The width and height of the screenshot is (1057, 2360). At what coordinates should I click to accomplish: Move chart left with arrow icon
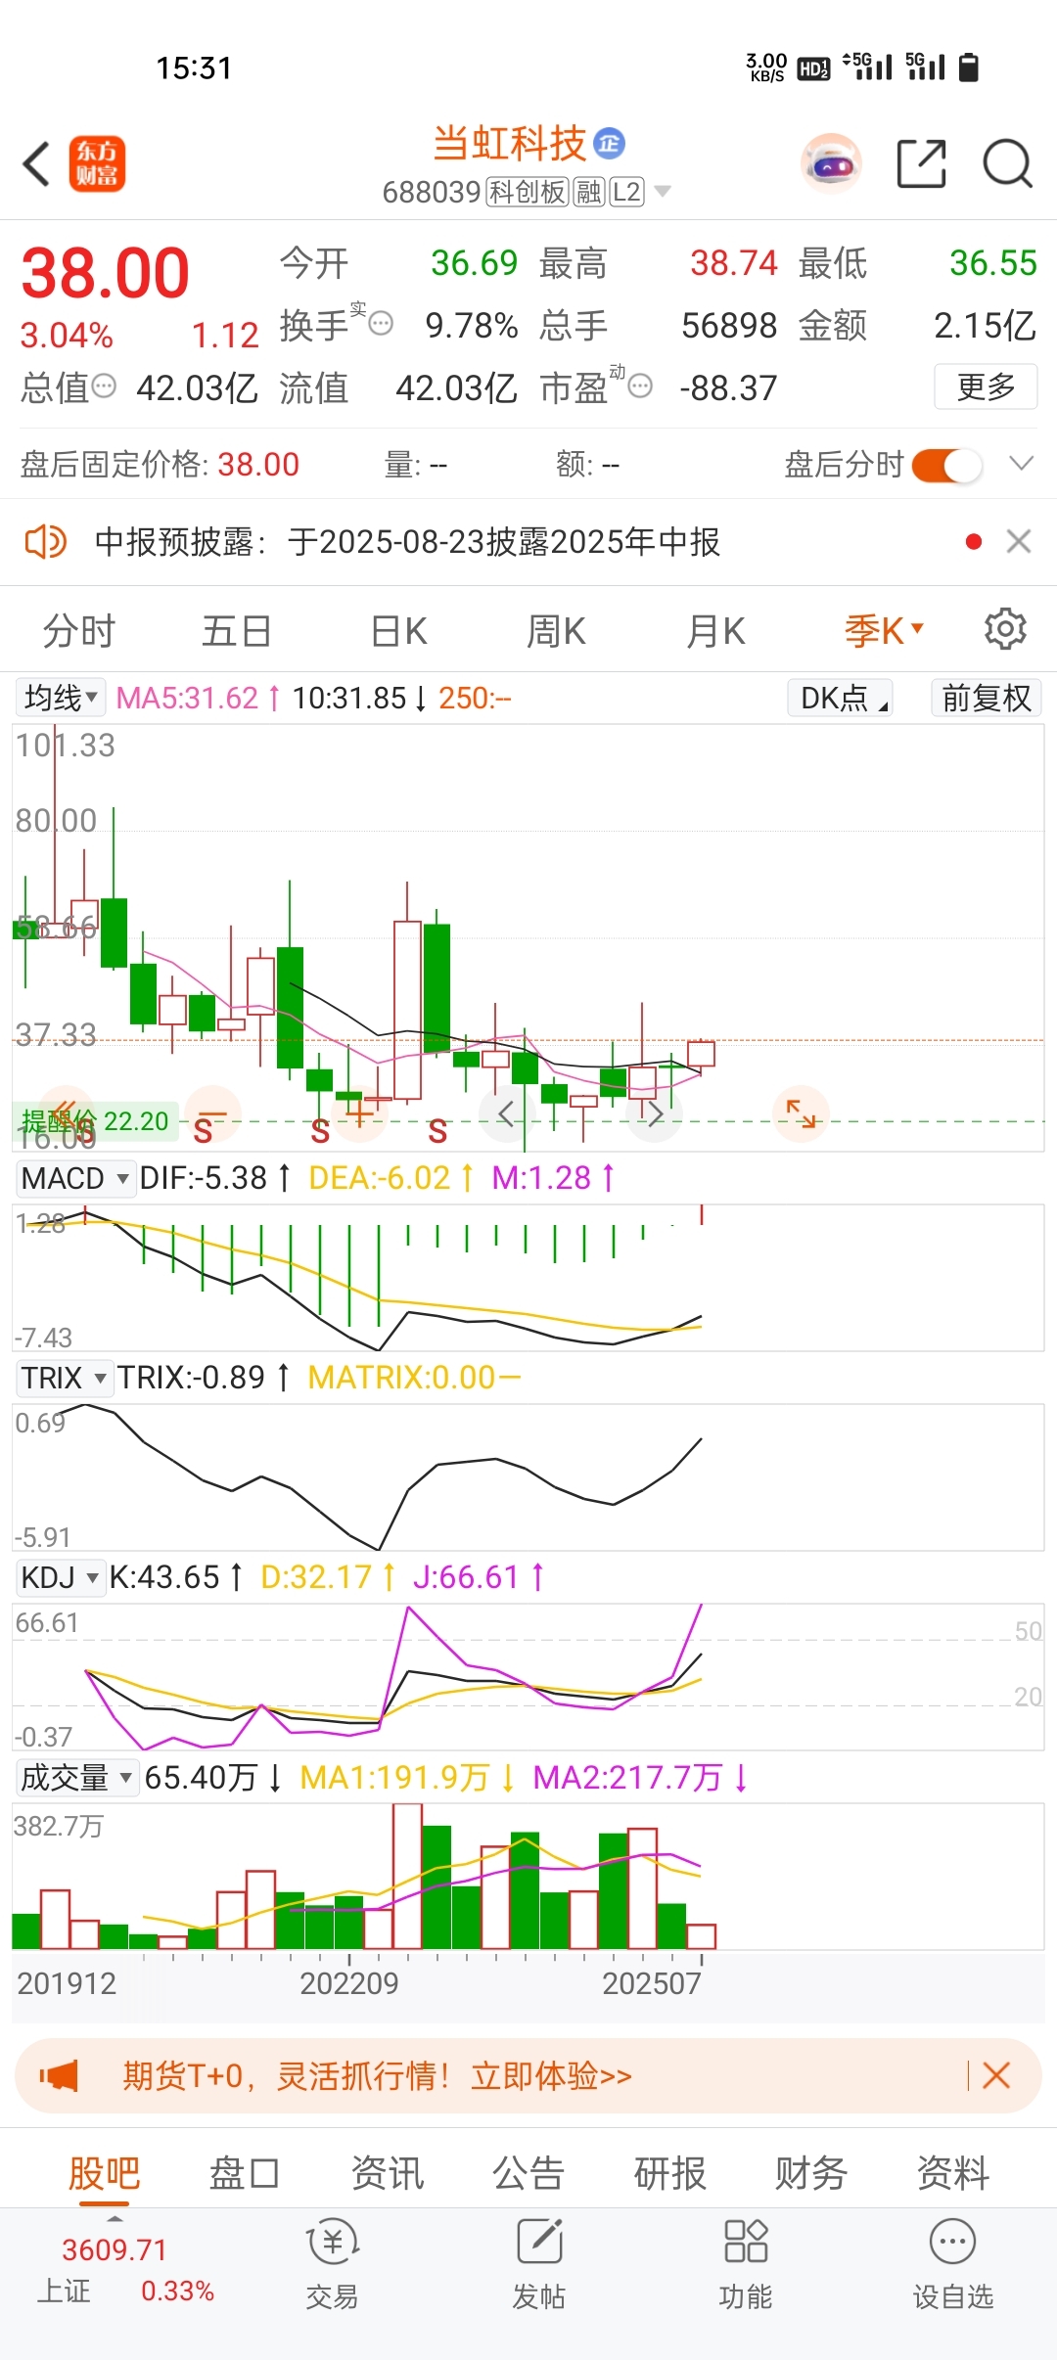pos(505,1113)
